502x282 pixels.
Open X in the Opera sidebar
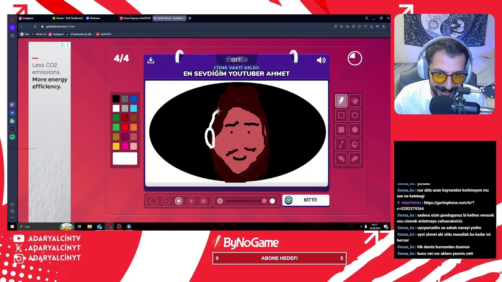[12, 129]
